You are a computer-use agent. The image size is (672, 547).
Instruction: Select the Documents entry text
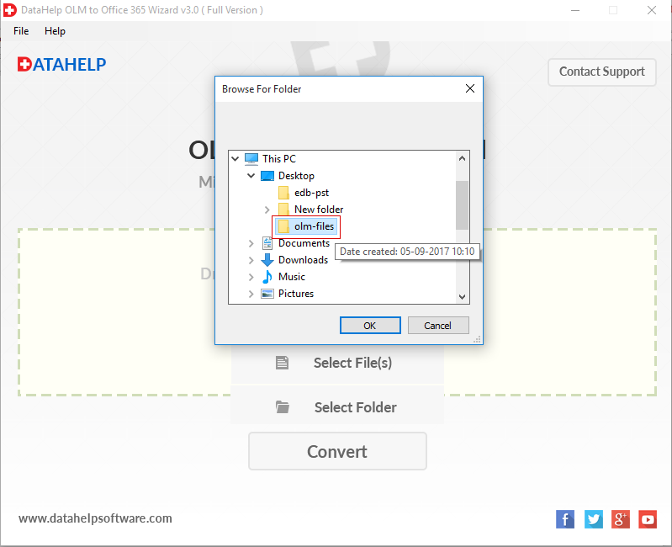coord(304,243)
